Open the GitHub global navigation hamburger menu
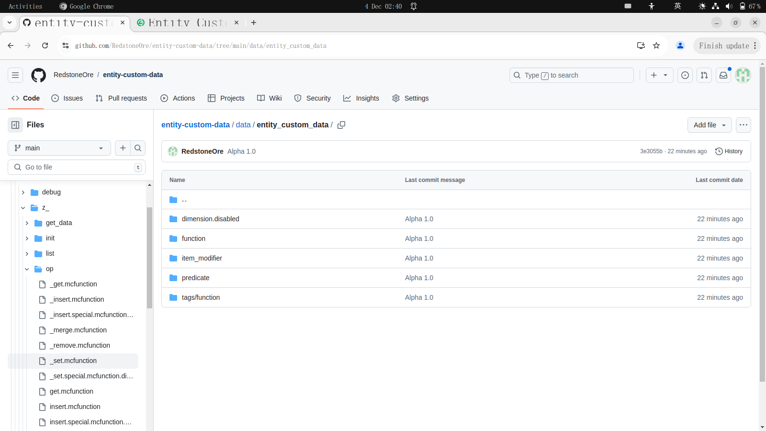Viewport: 766px width, 431px height. (x=15, y=75)
